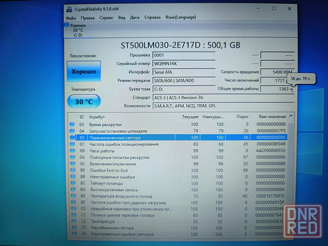Image resolution: width=328 pixels, height=246 pixels.
Task: Maximize the CrystalDiskInfo window
Action: pyautogui.click(x=274, y=9)
